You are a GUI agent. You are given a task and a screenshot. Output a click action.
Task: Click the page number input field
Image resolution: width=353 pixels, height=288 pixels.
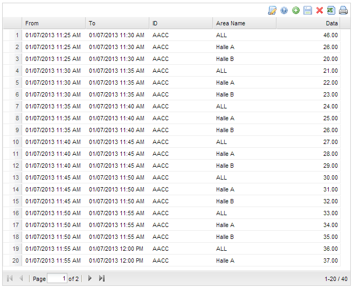pos(57,278)
